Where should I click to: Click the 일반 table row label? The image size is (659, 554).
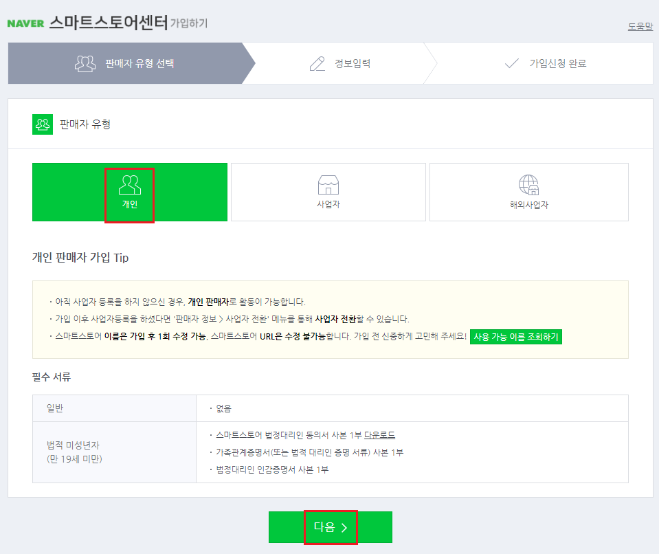(x=55, y=408)
